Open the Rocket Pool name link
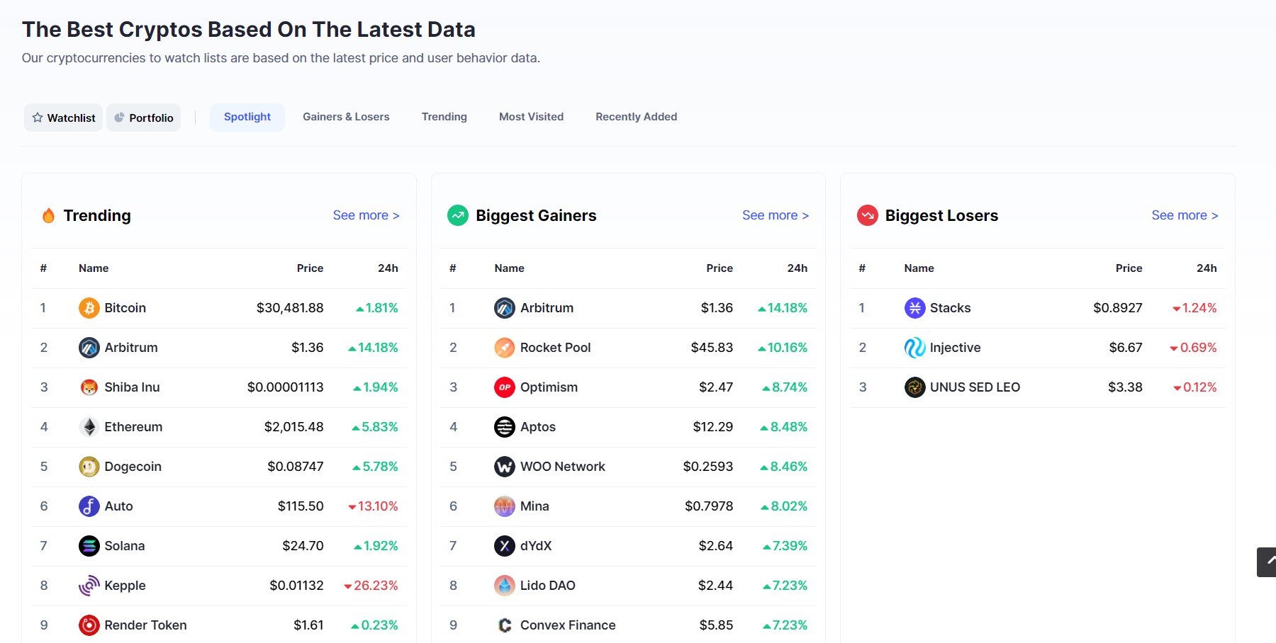Screen dimensions: 1276x643 (556, 348)
